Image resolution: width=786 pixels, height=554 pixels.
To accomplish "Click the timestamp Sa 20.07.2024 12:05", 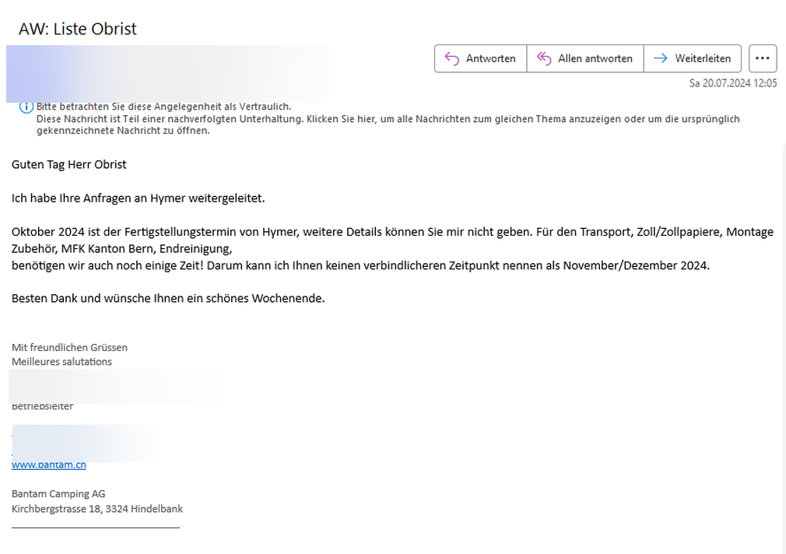I will click(x=732, y=83).
